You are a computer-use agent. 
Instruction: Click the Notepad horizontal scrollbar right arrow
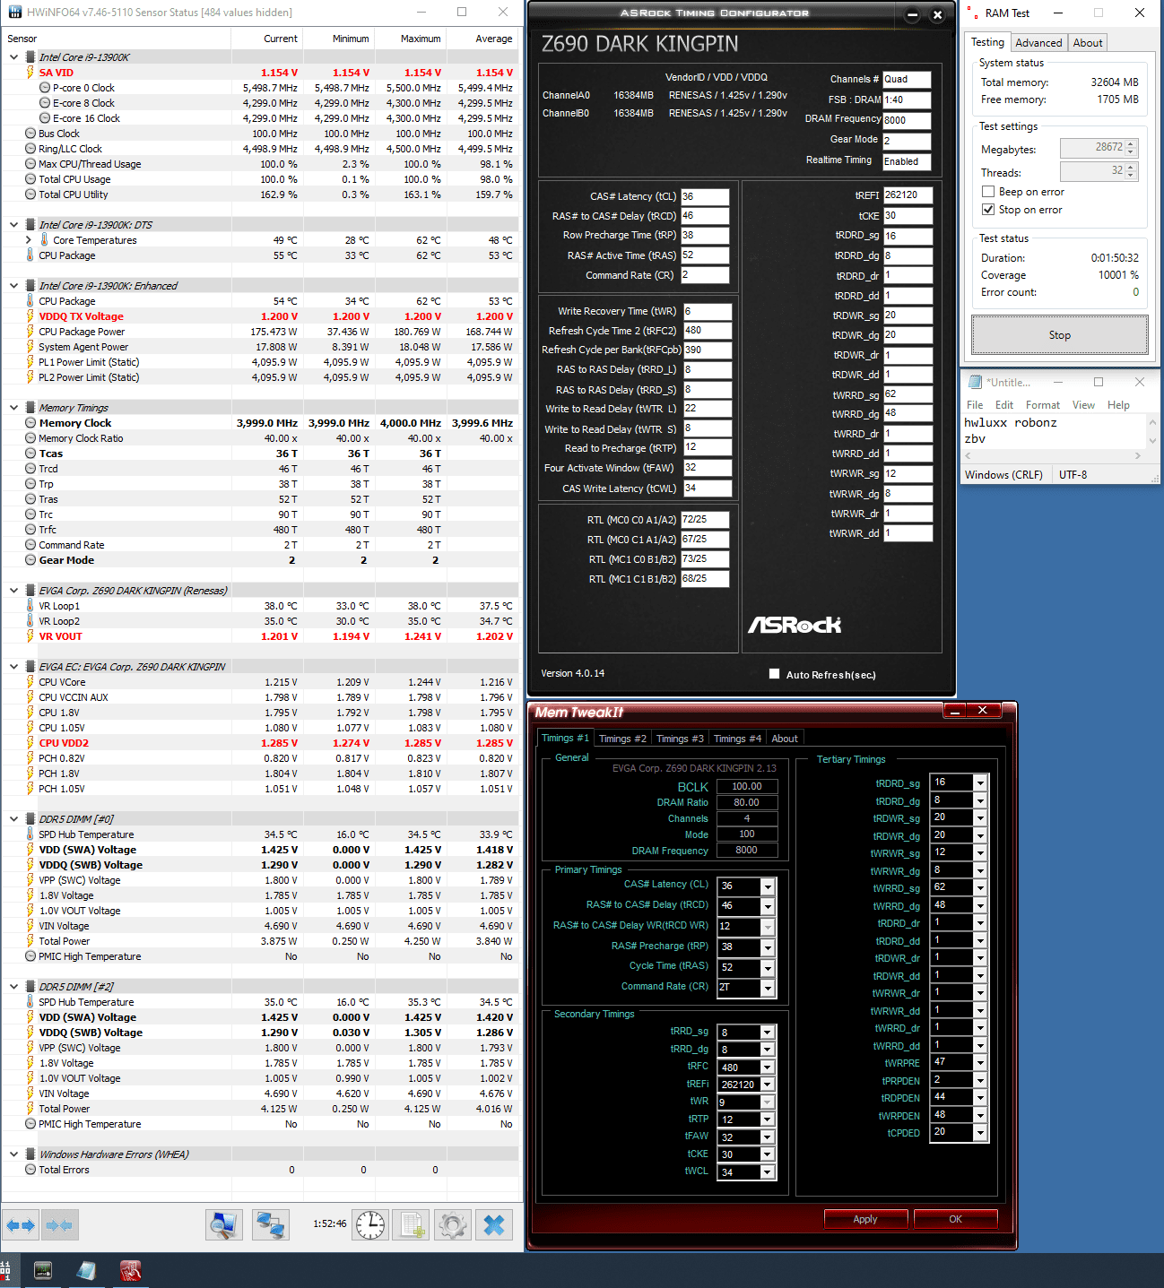pos(1138,456)
